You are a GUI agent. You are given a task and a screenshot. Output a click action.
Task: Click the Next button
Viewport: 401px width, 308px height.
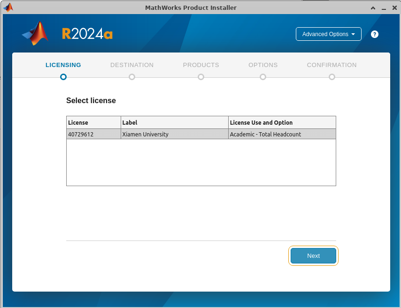[x=313, y=255]
